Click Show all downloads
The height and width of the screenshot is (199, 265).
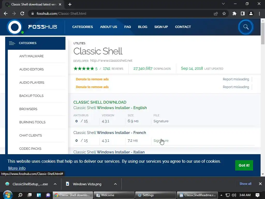(x=245, y=184)
